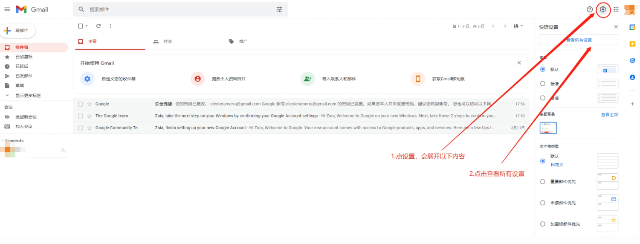Click the 搜索邮件 search field
The image size is (640, 244).
click(x=179, y=9)
